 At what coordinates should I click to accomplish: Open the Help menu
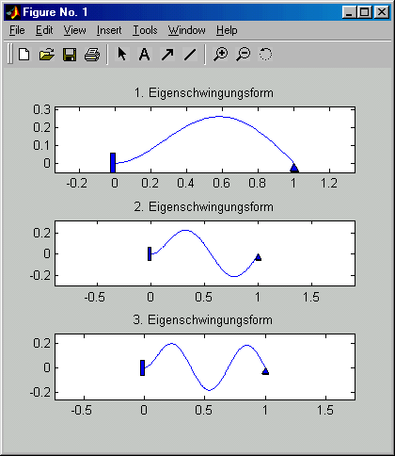(227, 30)
